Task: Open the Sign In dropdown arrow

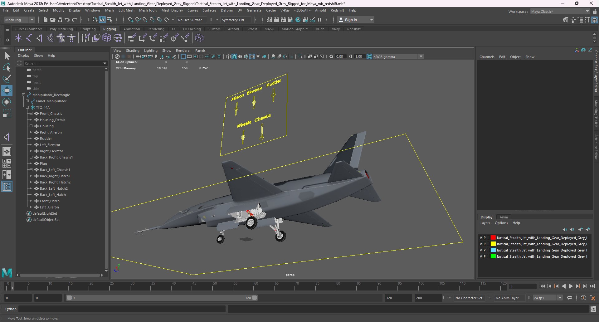Action: pyautogui.click(x=372, y=20)
